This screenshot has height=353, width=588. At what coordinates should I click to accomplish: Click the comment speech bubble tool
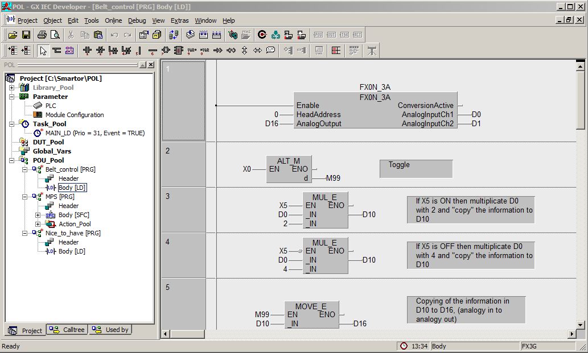tap(270, 51)
